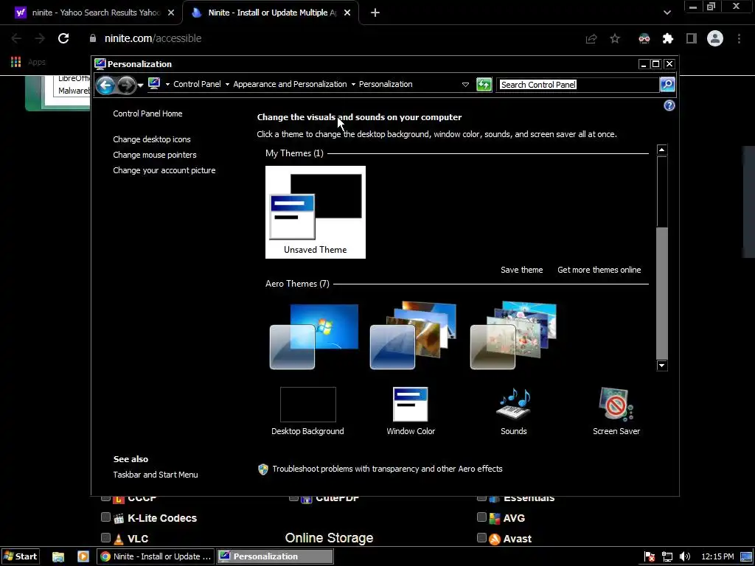Check the VLC checkbox on Ninite page
The image size is (755, 566).
tap(105, 537)
